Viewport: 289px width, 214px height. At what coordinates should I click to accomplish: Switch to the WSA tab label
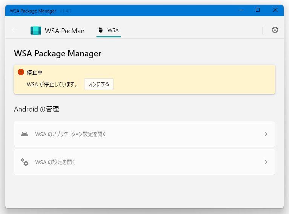(113, 31)
